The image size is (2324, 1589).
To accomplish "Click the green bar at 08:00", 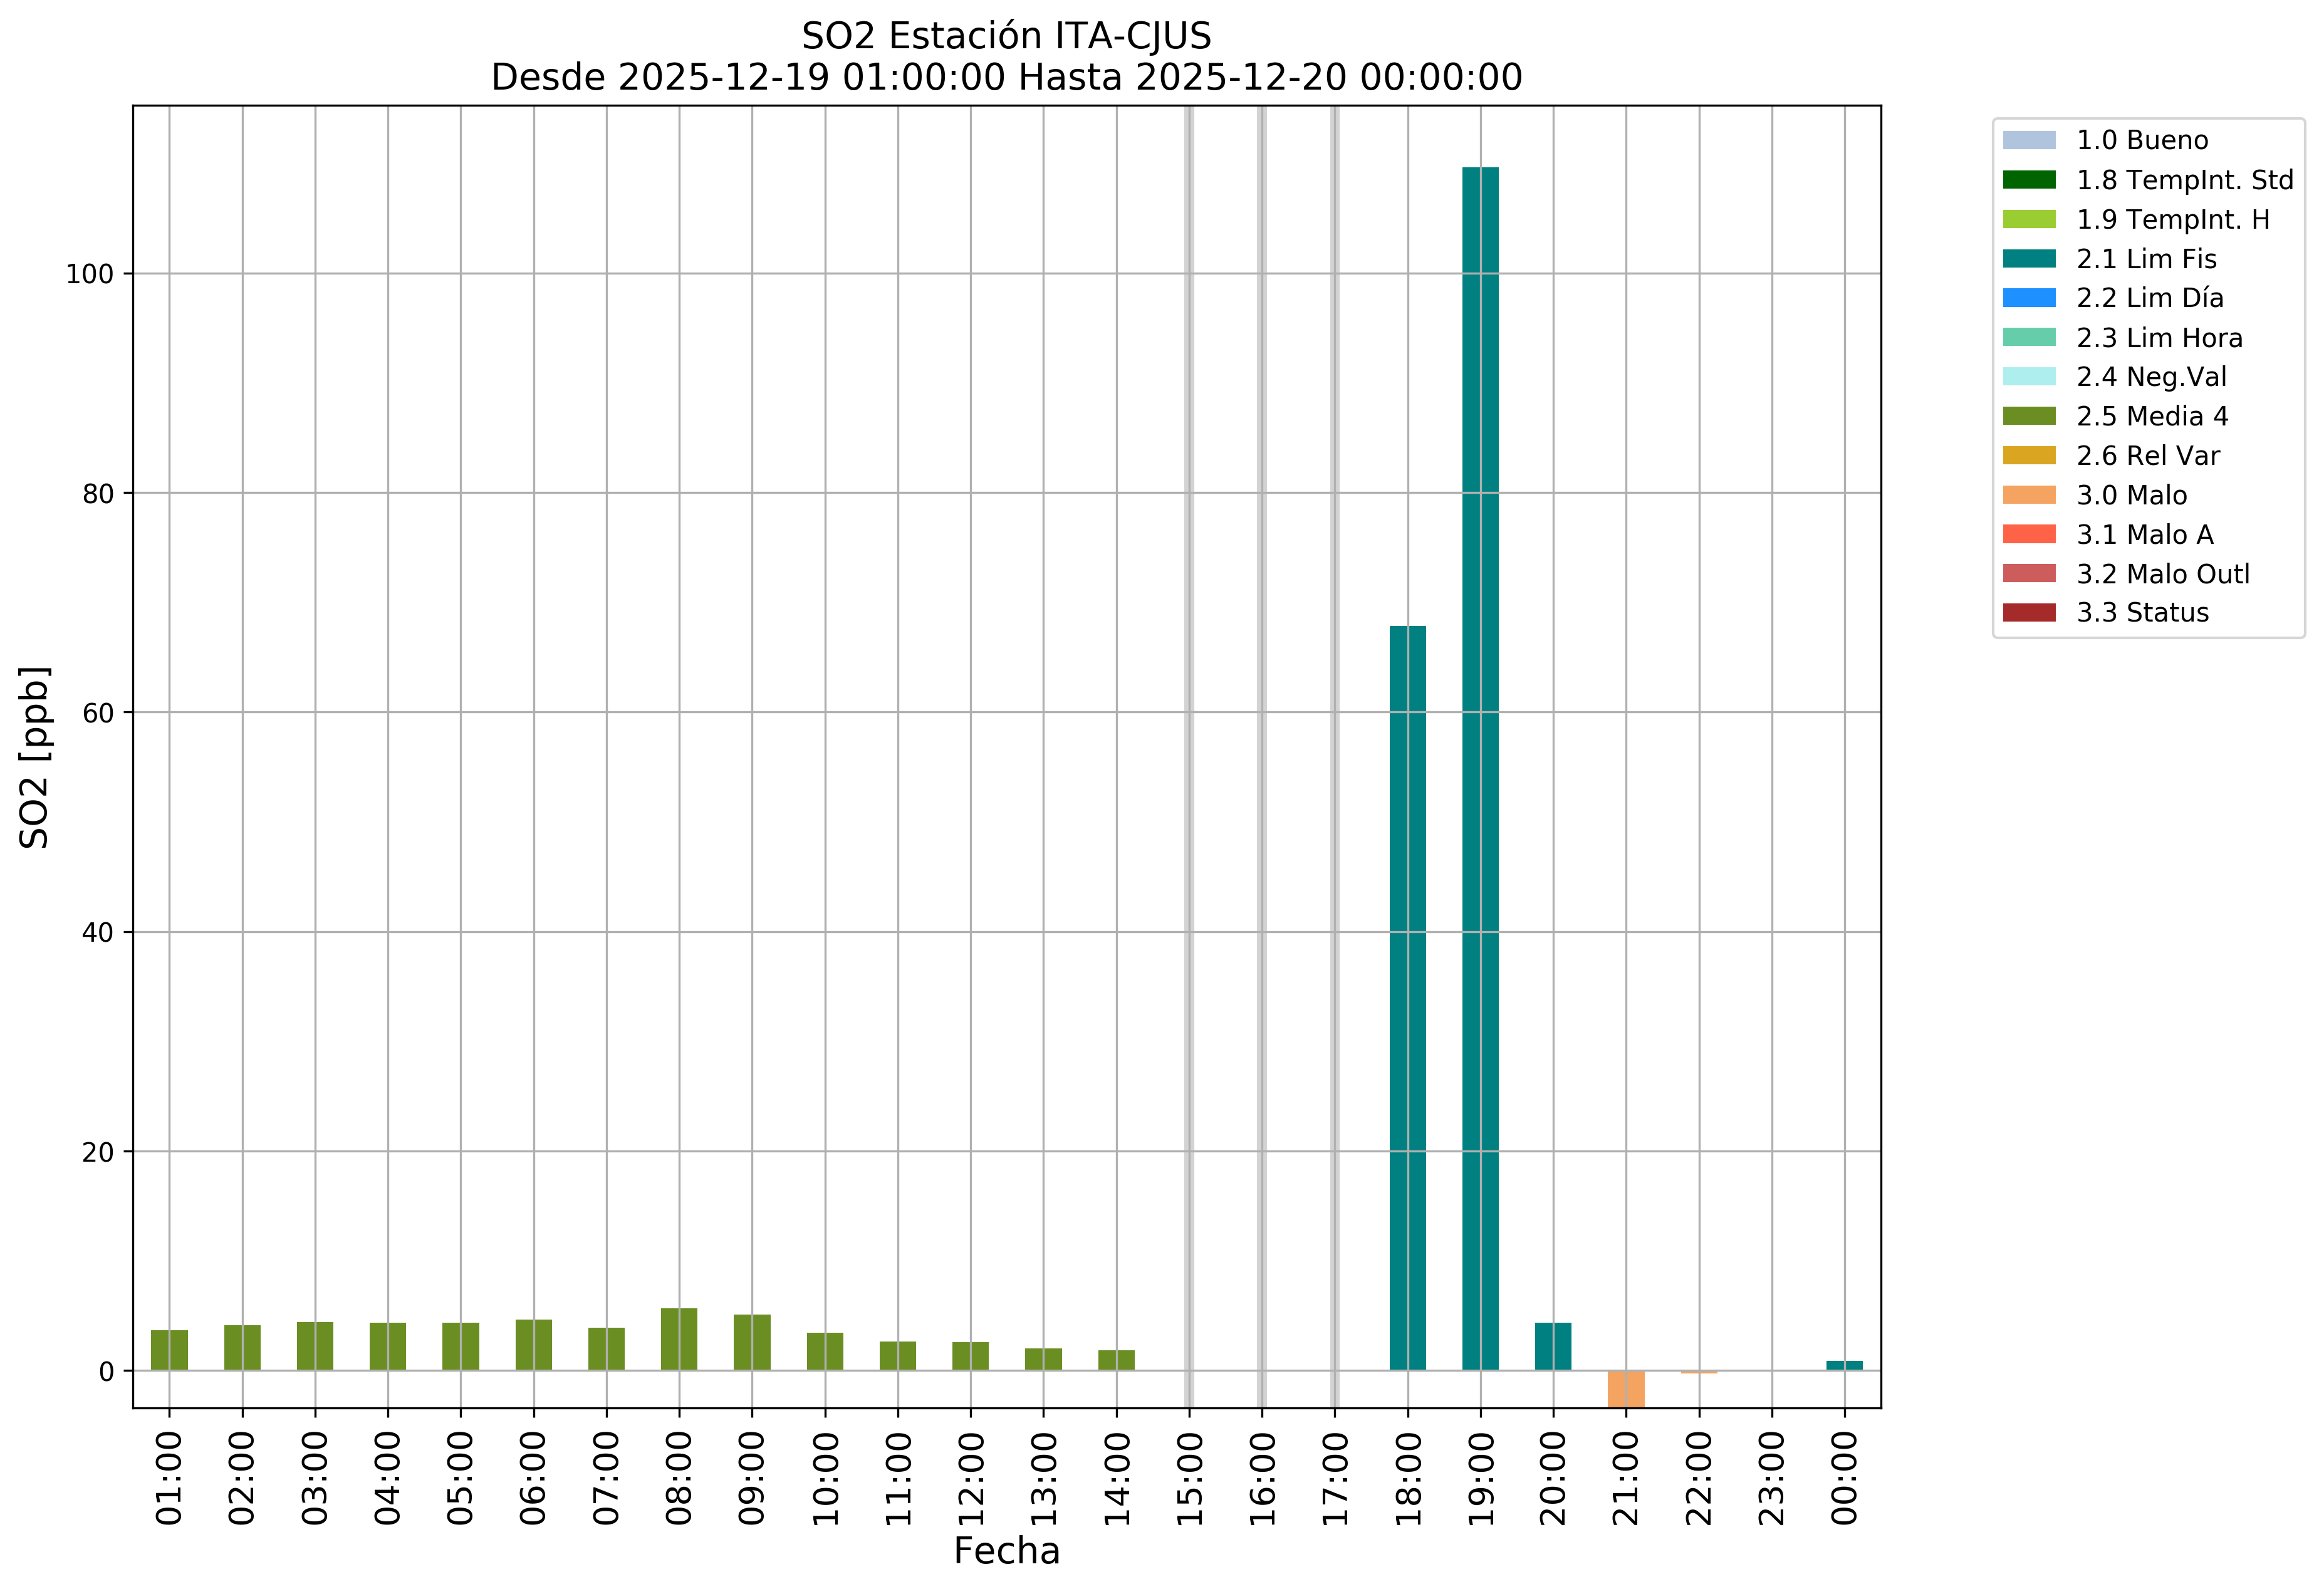I will coord(679,1339).
